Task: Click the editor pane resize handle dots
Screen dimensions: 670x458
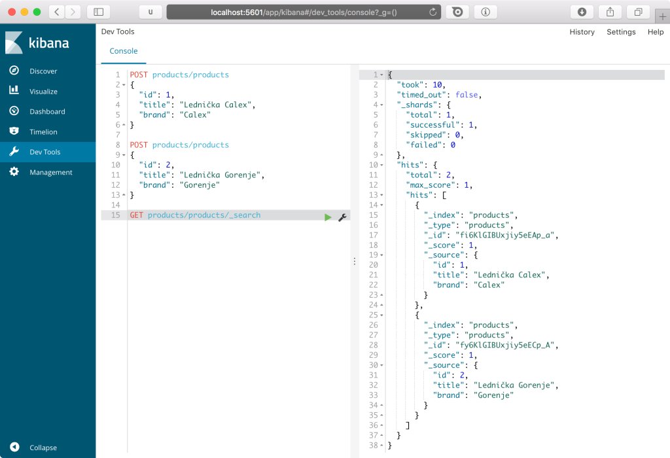Action: [x=354, y=261]
